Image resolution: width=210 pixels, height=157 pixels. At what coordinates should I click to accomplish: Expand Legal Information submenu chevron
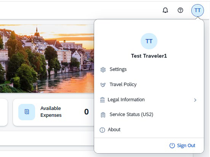tap(195, 100)
